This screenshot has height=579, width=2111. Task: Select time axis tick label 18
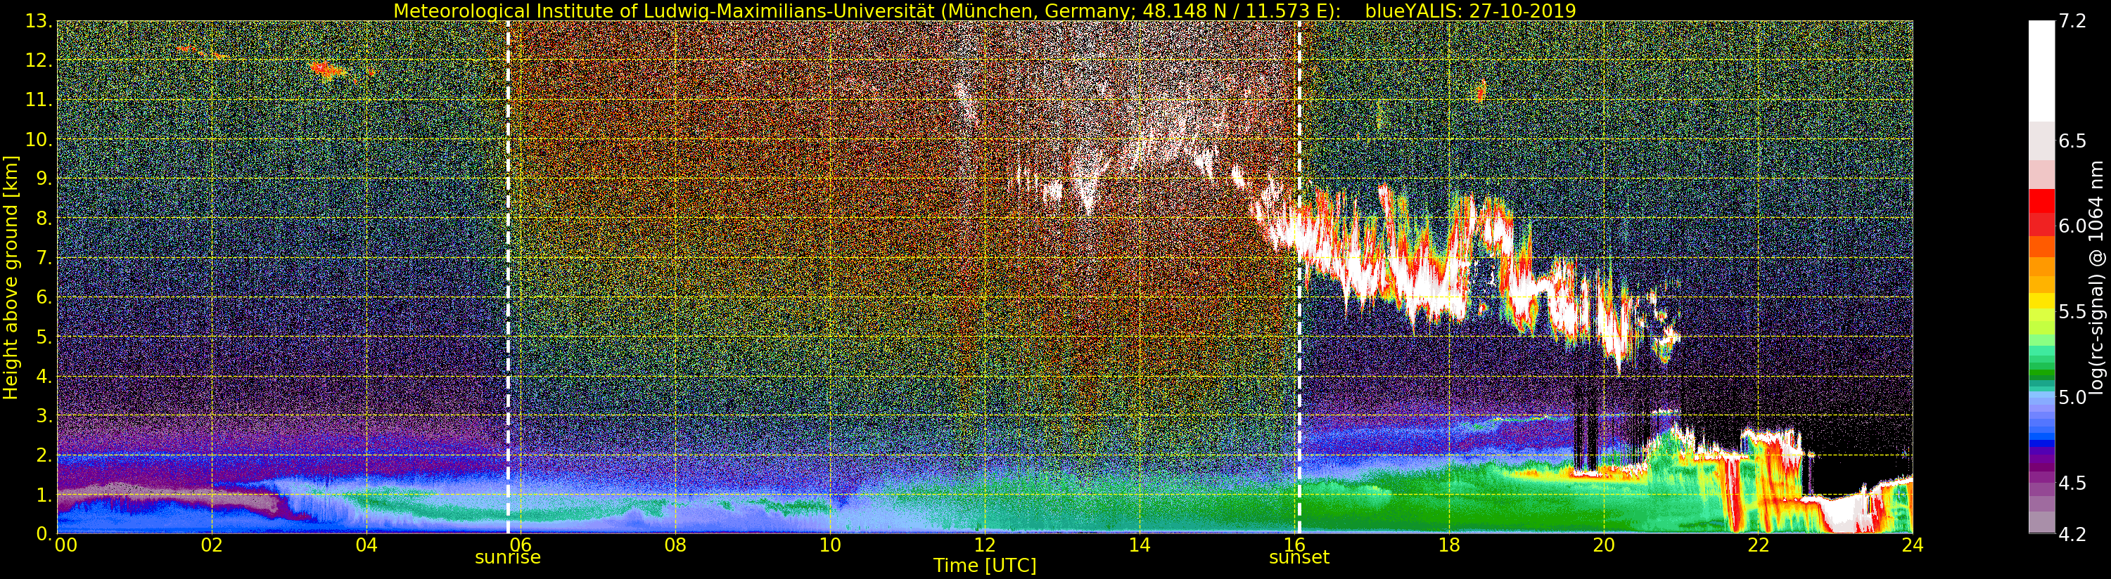tap(1449, 545)
